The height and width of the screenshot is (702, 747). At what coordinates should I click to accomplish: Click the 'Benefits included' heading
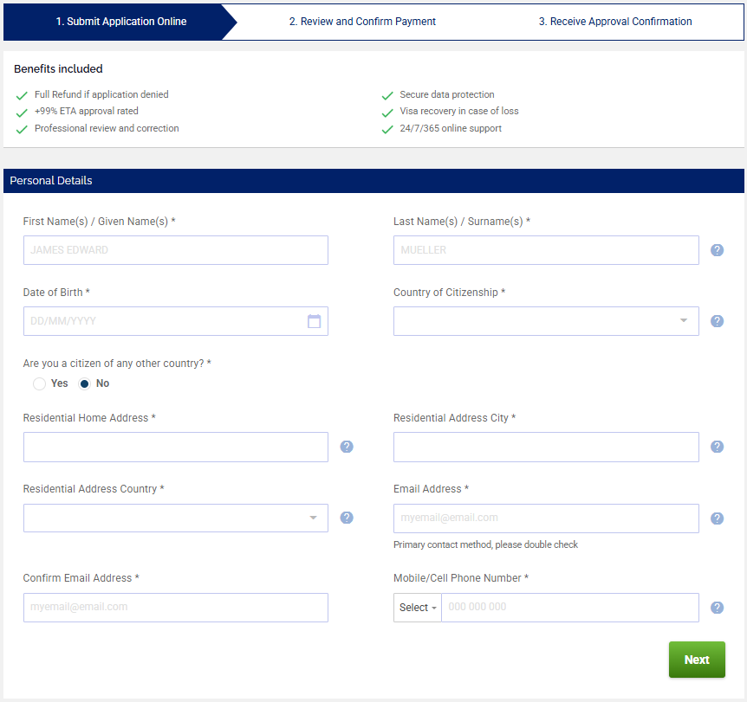pos(58,69)
